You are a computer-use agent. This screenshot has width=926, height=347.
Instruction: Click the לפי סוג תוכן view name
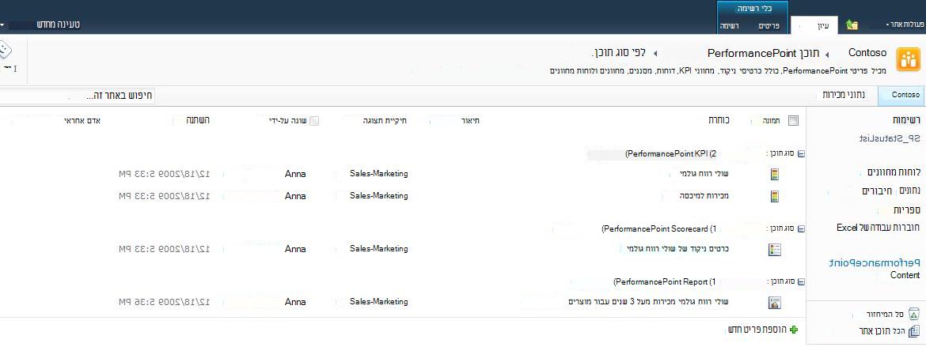point(618,53)
